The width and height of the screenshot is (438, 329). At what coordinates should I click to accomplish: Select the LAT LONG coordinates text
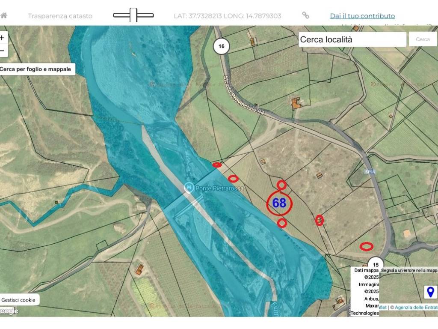(228, 16)
